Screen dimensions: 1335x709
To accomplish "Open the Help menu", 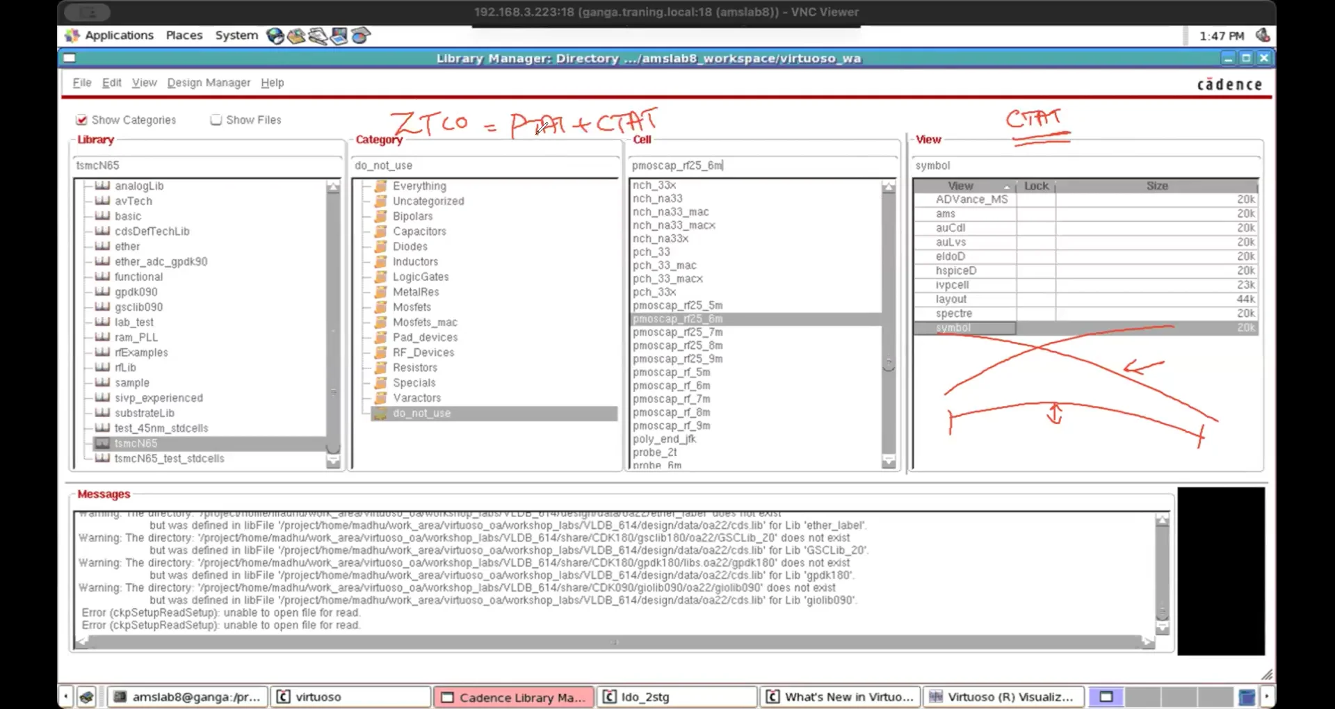I will tap(273, 83).
